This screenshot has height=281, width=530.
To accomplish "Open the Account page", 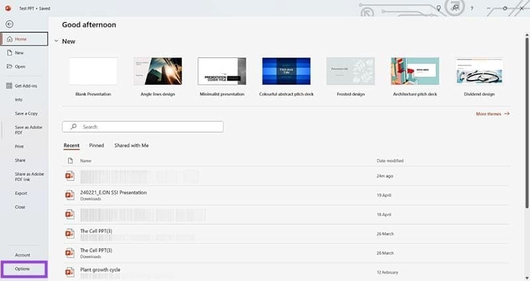I will coord(24,255).
